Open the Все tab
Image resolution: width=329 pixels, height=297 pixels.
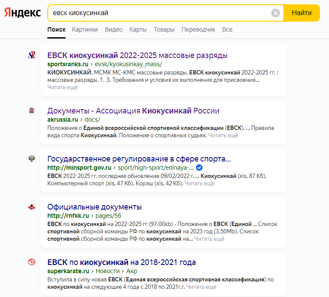(227, 29)
